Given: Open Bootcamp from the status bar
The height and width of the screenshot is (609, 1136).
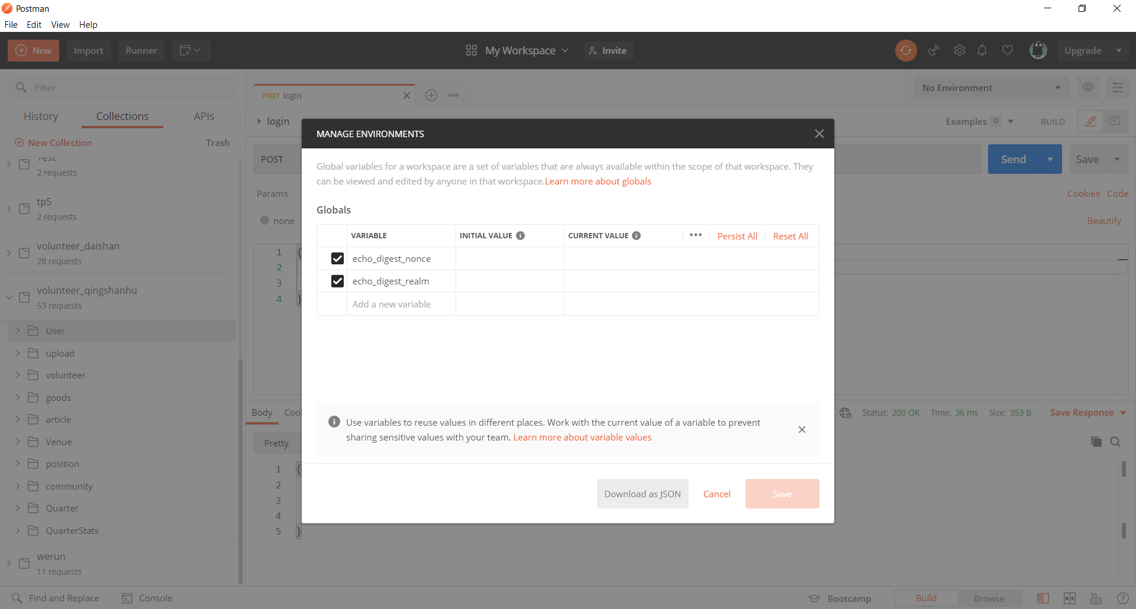Looking at the screenshot, I should [x=840, y=598].
